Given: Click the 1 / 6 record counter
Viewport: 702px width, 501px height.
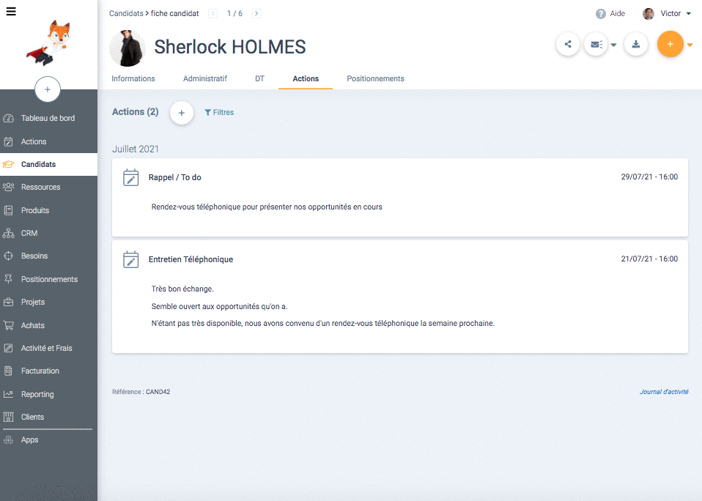Looking at the screenshot, I should 234,13.
